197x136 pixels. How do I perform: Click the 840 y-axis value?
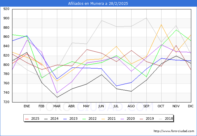click(x=6, y=46)
